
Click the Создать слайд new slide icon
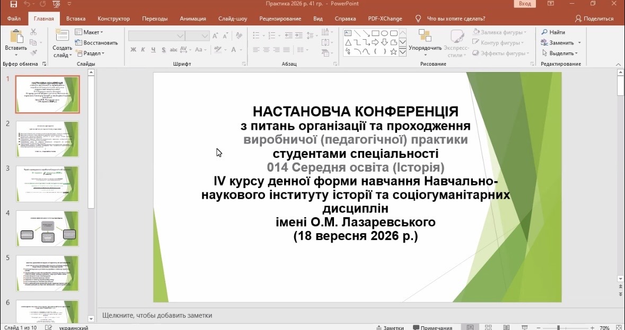coord(62,35)
